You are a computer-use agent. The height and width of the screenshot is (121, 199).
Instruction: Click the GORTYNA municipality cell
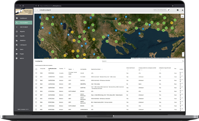pyautogui.click(x=83, y=88)
